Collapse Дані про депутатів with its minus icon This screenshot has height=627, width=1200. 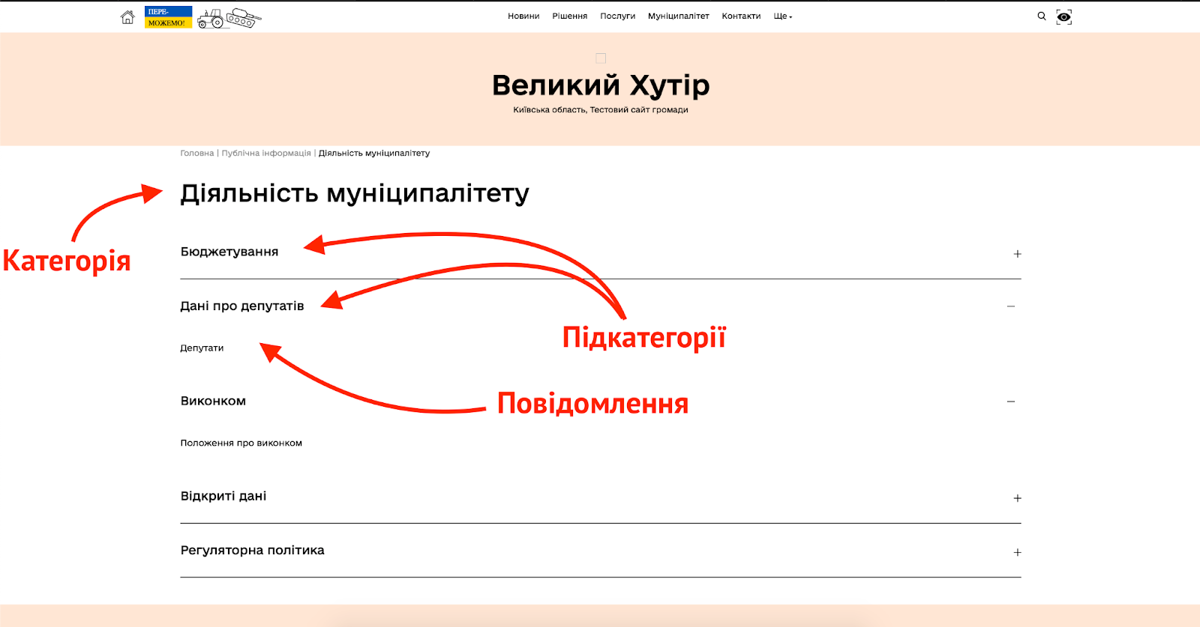(x=1011, y=306)
